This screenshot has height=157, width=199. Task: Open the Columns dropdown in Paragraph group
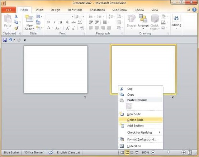106,22
